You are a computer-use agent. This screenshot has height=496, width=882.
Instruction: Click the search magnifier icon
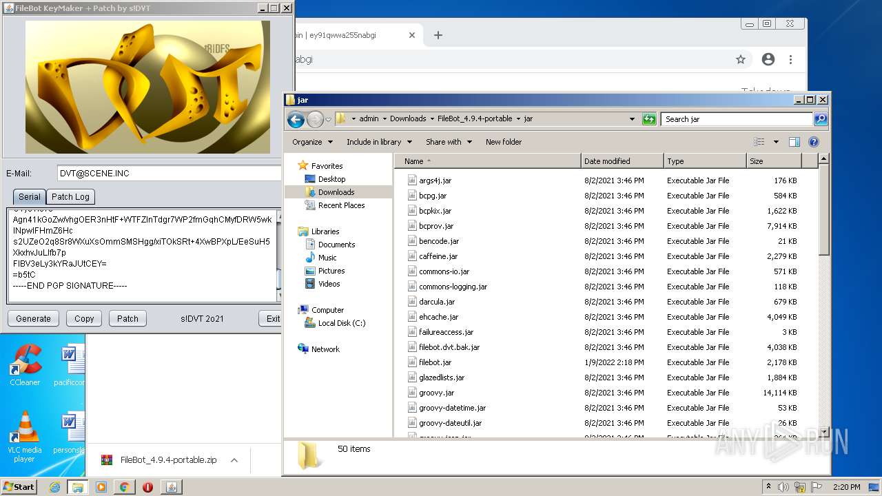click(821, 119)
